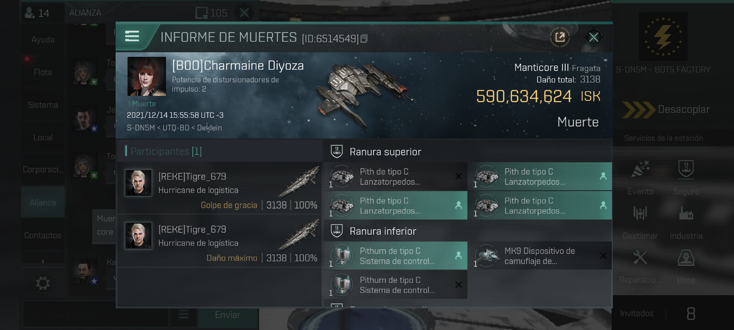Open the Seguro insurance icon
This screenshot has width=734, height=330.
[686, 170]
